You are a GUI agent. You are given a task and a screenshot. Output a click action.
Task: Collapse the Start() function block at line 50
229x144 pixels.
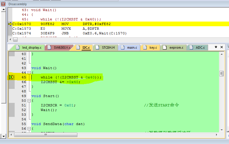click(29, 101)
